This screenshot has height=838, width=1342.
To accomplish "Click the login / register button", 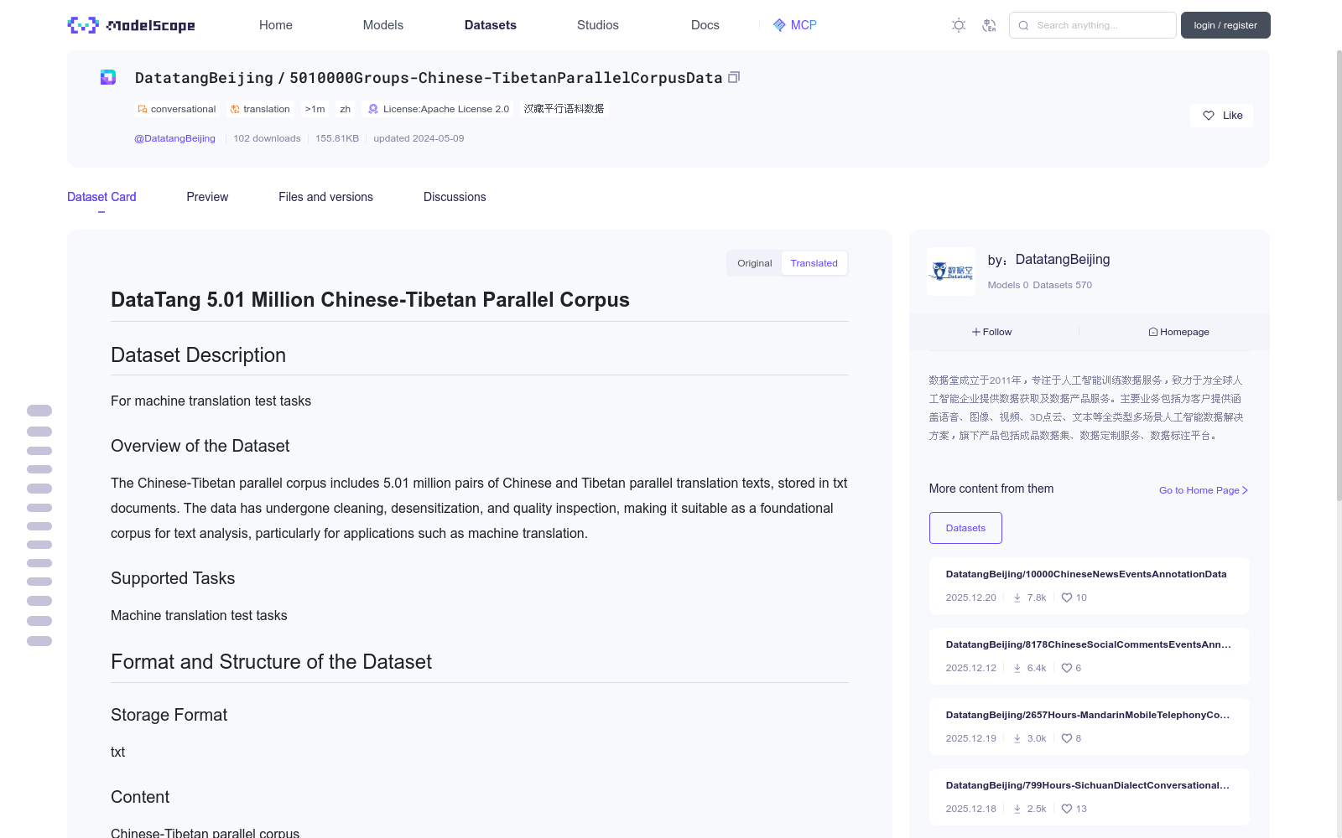I will [x=1225, y=25].
